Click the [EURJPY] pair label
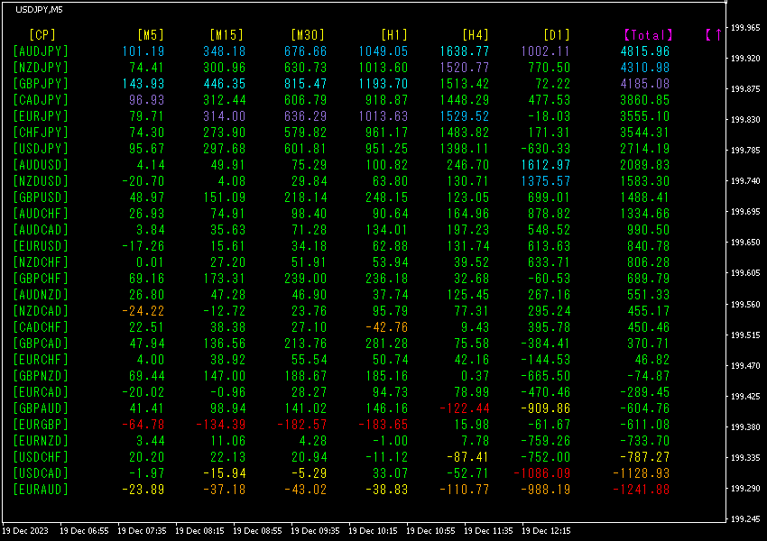The height and width of the screenshot is (541, 767). (x=41, y=116)
